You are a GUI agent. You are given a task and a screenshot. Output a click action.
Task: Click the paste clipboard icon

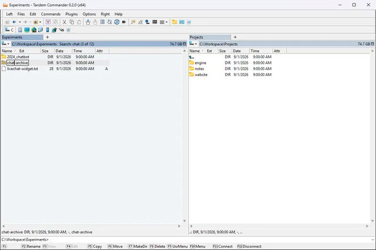(79, 22)
